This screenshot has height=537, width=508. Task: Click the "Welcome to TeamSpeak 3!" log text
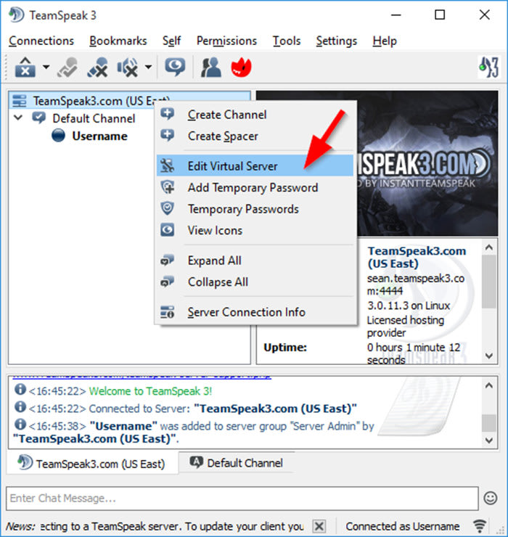[x=151, y=391]
